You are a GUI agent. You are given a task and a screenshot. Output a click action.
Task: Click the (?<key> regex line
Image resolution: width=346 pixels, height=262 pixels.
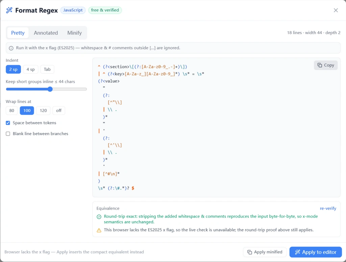pyautogui.click(x=151, y=74)
